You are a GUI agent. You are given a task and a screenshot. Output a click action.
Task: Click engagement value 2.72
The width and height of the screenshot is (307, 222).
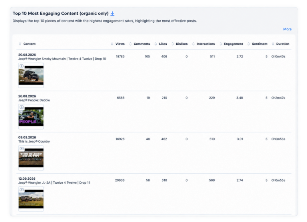click(x=240, y=57)
